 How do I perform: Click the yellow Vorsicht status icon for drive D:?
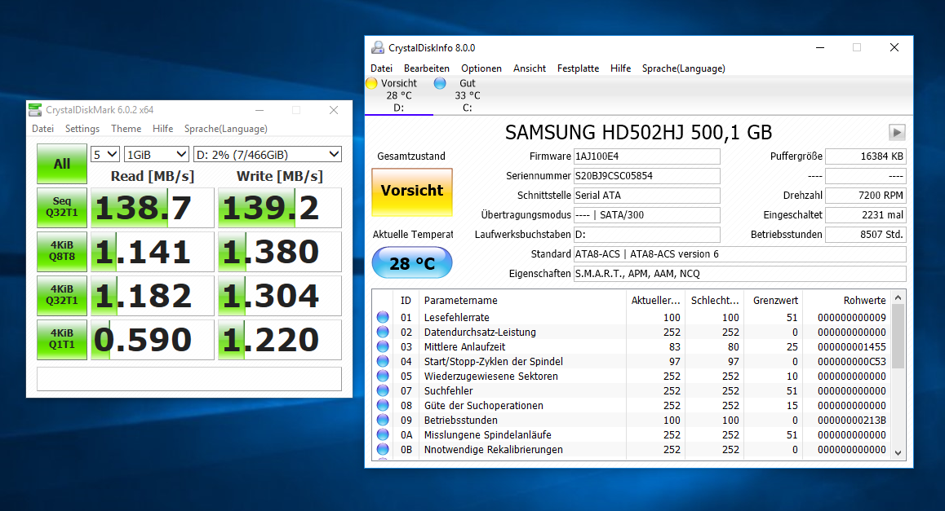371,83
